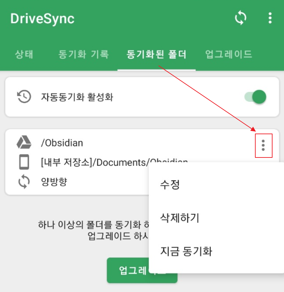The width and height of the screenshot is (284, 292).
Task: Open the header overflow menu
Action: pyautogui.click(x=270, y=18)
